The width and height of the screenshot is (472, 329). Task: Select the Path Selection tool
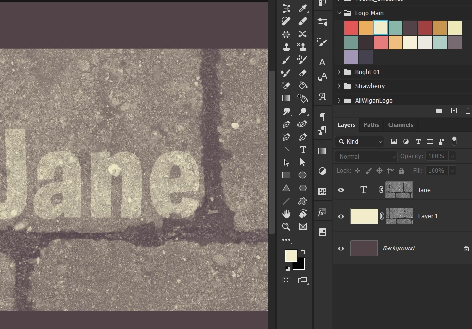[x=286, y=163]
